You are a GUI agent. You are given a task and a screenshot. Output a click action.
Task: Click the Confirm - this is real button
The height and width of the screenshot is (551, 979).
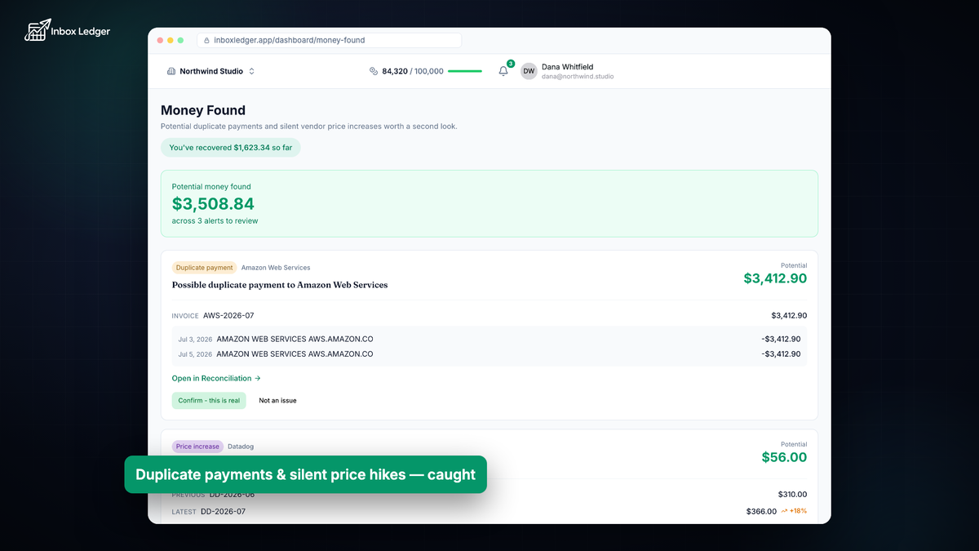(209, 401)
